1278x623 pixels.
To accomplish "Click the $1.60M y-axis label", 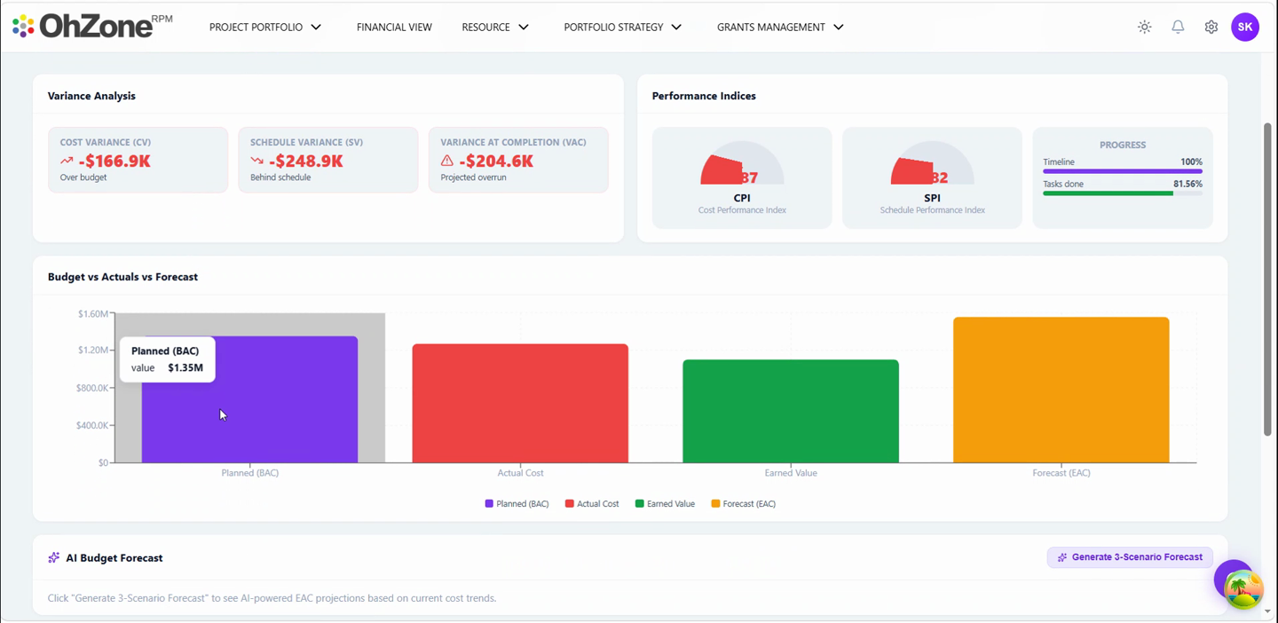I will click(93, 313).
